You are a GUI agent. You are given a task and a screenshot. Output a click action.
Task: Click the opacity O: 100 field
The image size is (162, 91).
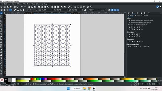pos(18,84)
